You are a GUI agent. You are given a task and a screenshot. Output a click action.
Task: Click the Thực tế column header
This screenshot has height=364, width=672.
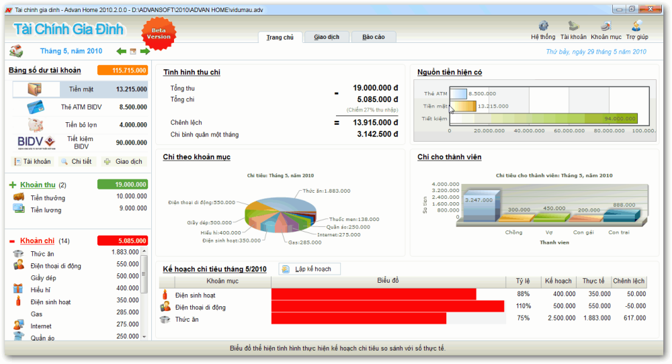[x=593, y=281]
